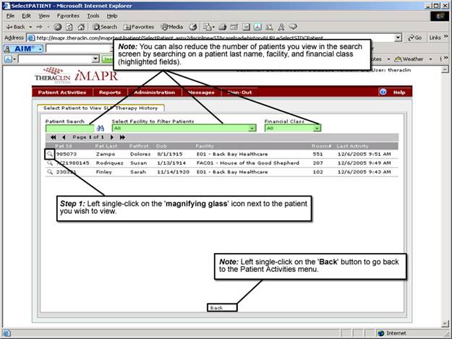Click the magnifying glass for patient Zampo

pyautogui.click(x=48, y=153)
